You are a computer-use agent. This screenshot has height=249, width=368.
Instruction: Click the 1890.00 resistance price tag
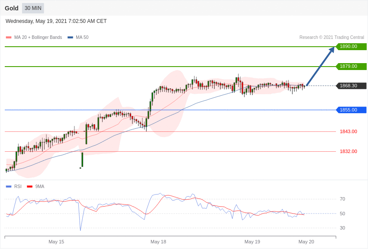click(352, 46)
